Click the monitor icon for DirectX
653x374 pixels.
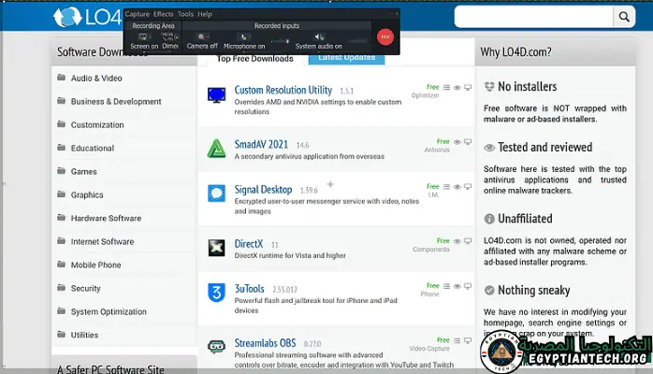click(x=468, y=241)
